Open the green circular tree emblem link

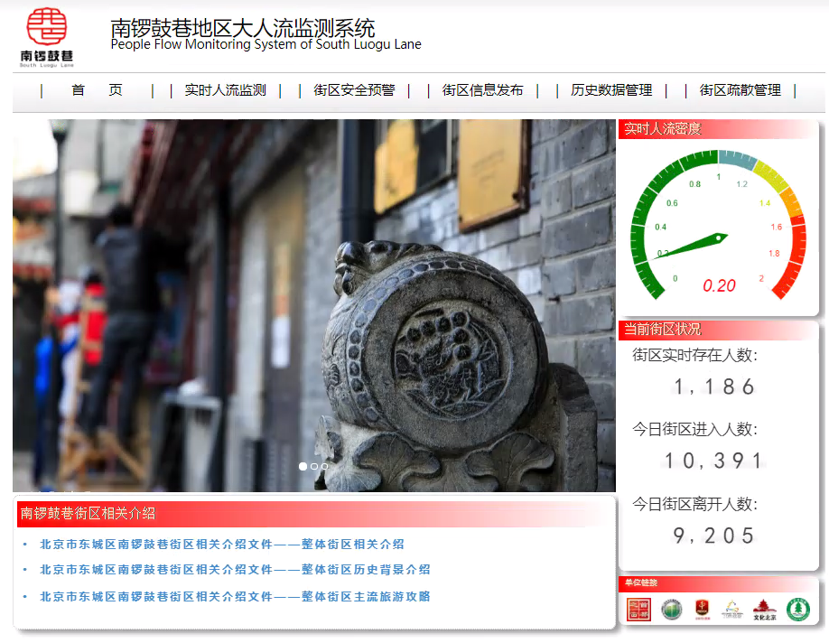[797, 610]
